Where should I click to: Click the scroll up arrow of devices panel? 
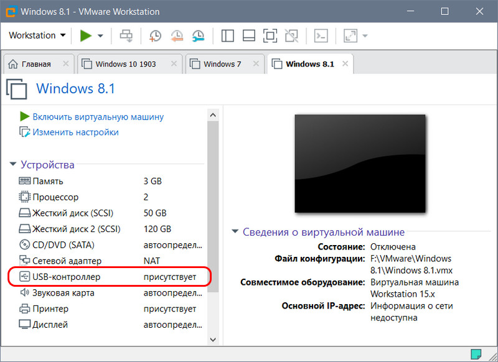pyautogui.click(x=213, y=115)
